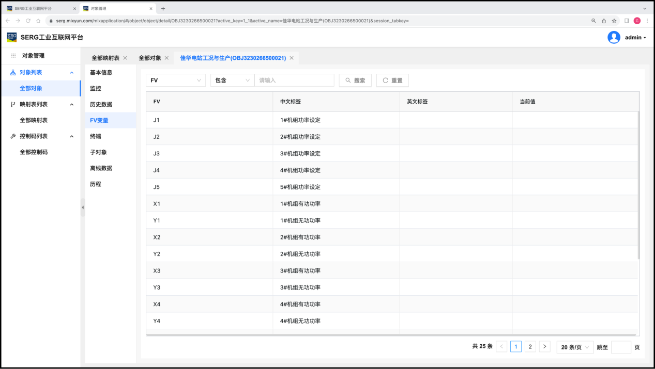Click the 重置 reset button

pyautogui.click(x=392, y=81)
